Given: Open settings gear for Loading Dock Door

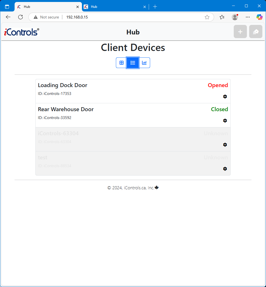Looking at the screenshot, I should pos(225,97).
